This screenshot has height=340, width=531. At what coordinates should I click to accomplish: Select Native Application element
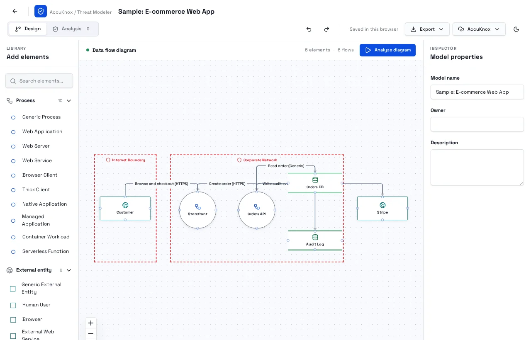click(x=39, y=204)
